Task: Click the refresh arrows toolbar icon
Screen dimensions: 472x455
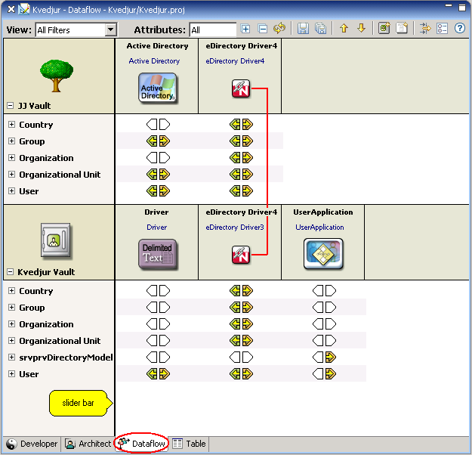Action: (279, 29)
